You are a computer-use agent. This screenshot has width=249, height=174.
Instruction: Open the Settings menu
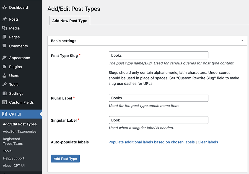click(x=21, y=93)
